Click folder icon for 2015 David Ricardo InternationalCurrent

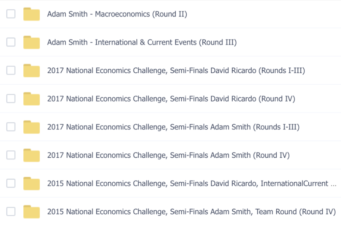click(31, 183)
